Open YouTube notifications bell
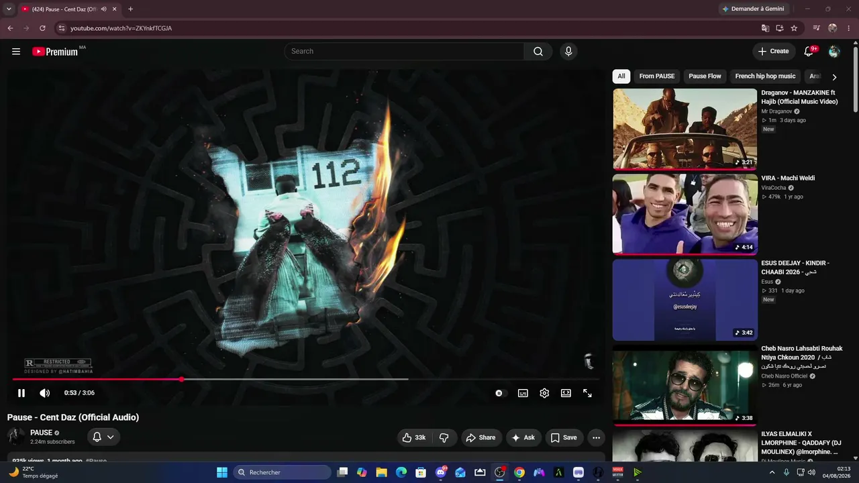Screen dimensions: 859x483 (x=809, y=51)
